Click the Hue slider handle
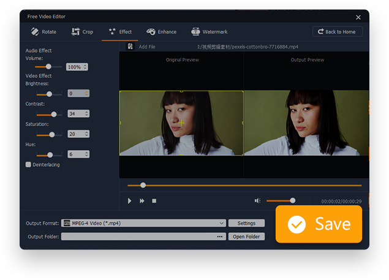Screen dimensions: 389x280 (50, 155)
